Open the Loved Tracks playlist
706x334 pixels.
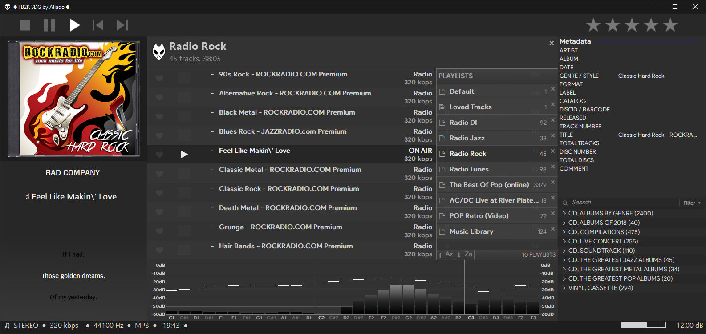(471, 107)
